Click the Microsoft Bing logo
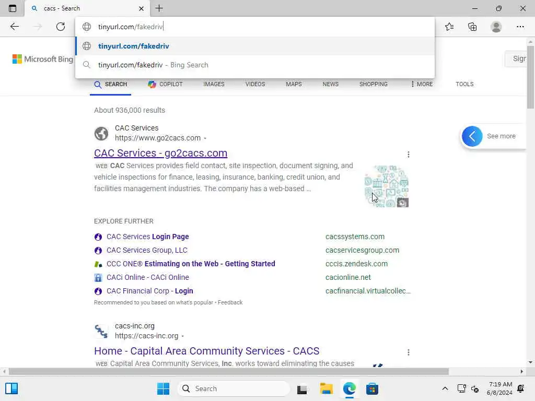This screenshot has width=535, height=401. click(x=43, y=59)
